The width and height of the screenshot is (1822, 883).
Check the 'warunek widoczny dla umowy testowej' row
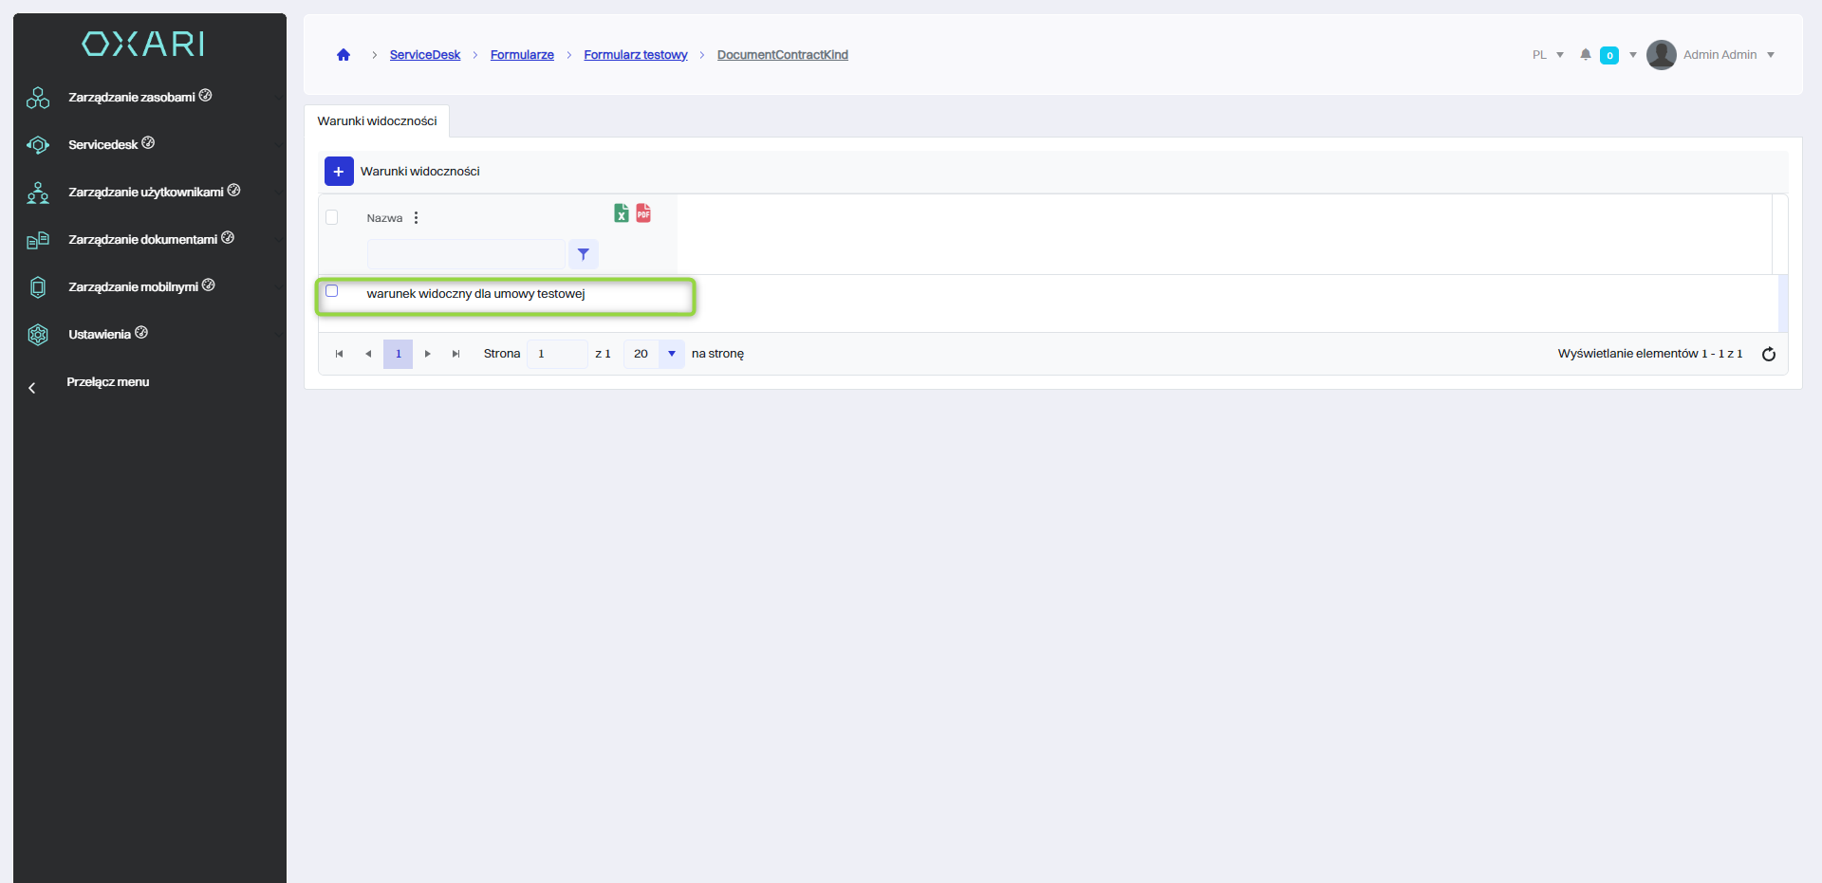tap(332, 291)
